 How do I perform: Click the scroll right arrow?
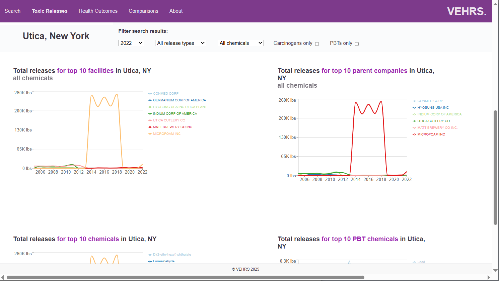(x=489, y=277)
